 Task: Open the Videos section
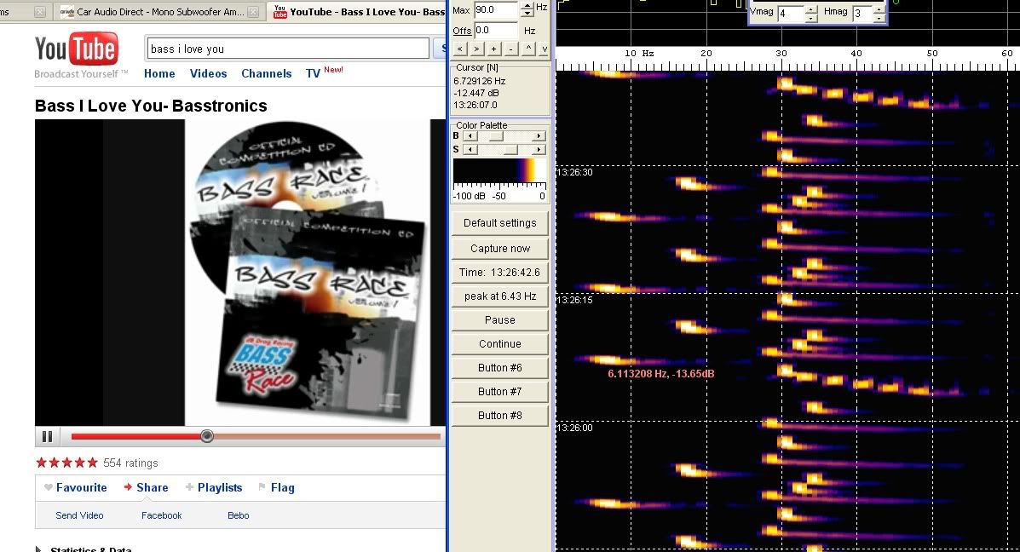[x=208, y=73]
